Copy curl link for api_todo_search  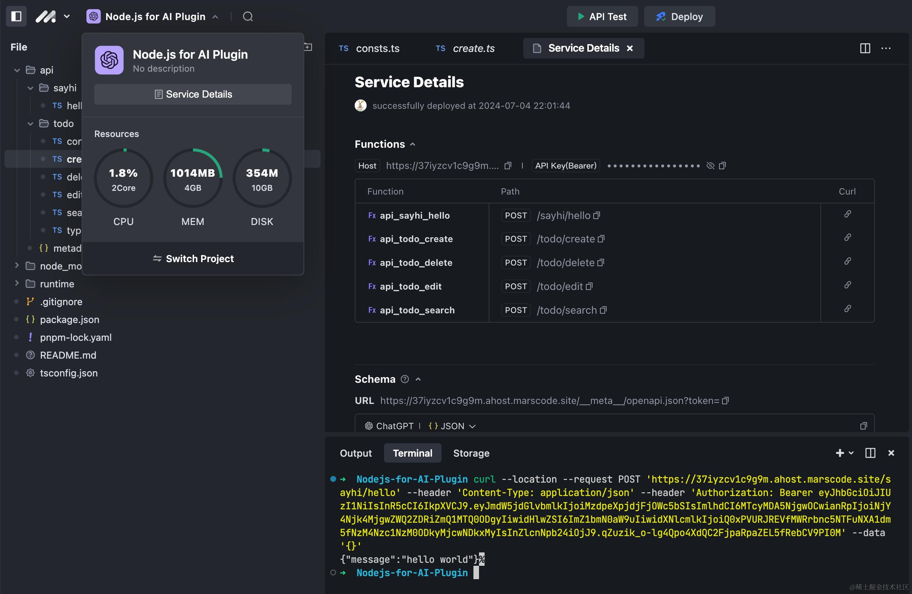(847, 309)
